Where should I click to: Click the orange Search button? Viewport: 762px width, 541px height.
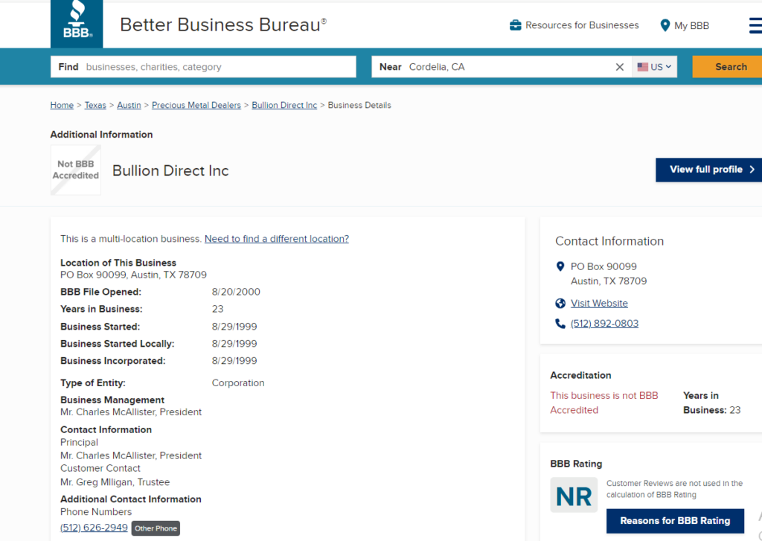coord(727,67)
